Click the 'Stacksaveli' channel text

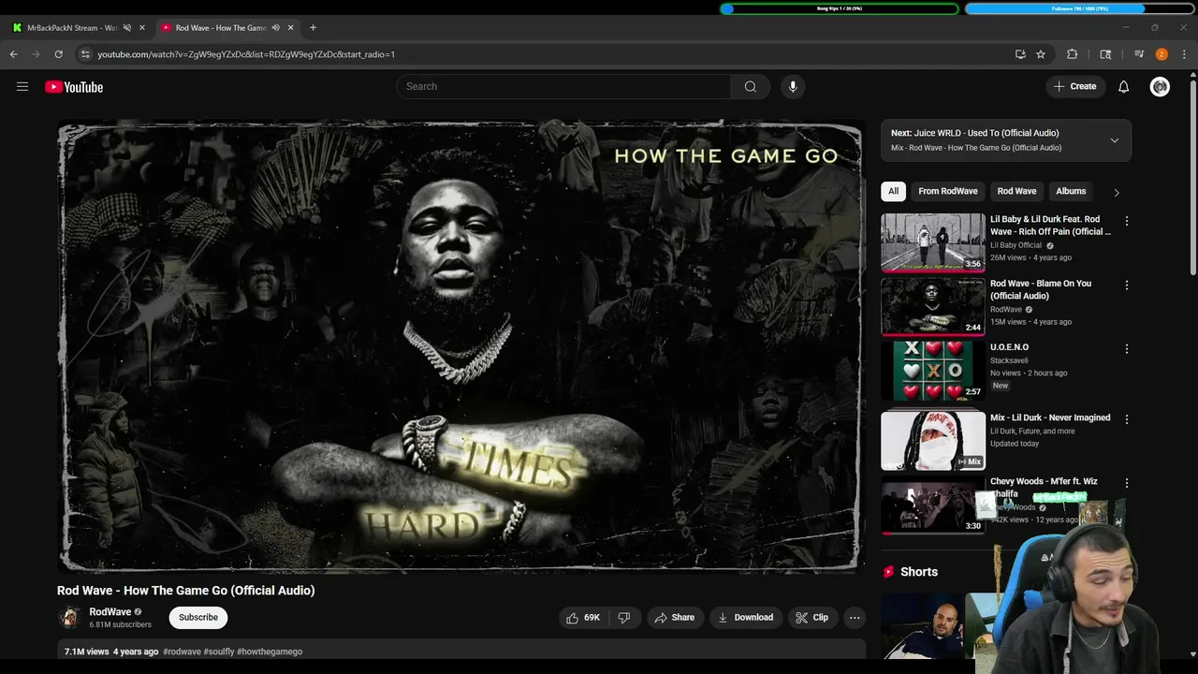tap(1009, 360)
